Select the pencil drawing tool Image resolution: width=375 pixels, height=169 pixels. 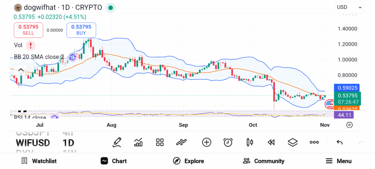[117, 142]
